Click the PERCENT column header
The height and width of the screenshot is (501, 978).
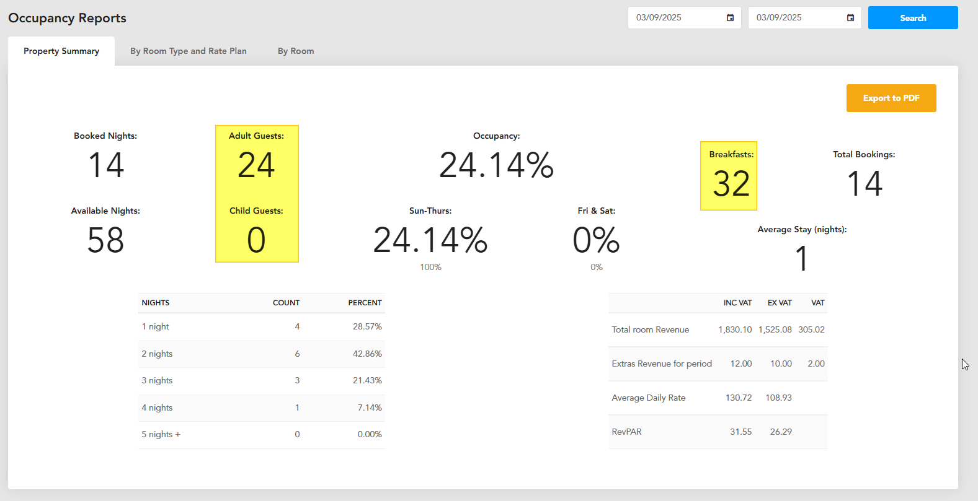pos(365,303)
